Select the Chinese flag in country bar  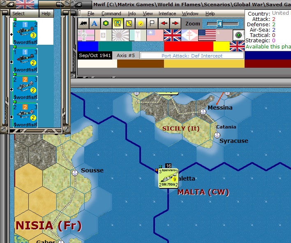click(155, 35)
